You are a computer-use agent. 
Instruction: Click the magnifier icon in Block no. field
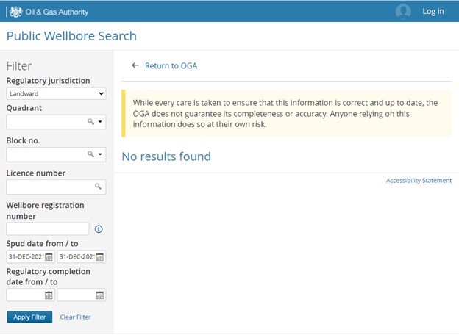(90, 154)
